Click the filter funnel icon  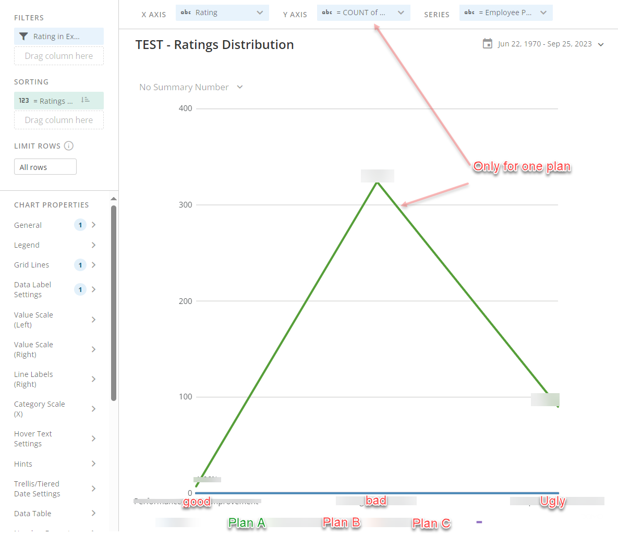click(x=23, y=36)
